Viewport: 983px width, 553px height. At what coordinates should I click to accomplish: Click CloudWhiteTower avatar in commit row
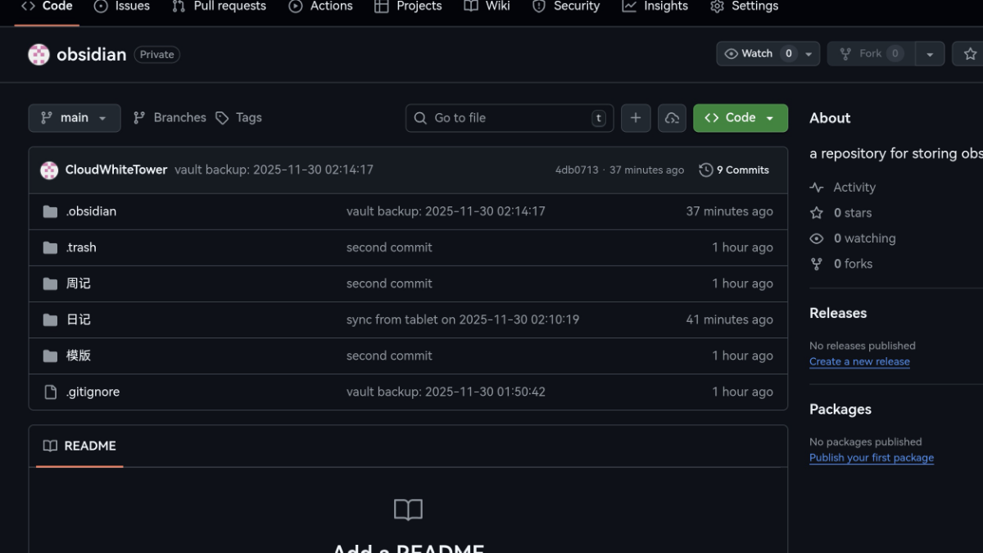point(49,170)
